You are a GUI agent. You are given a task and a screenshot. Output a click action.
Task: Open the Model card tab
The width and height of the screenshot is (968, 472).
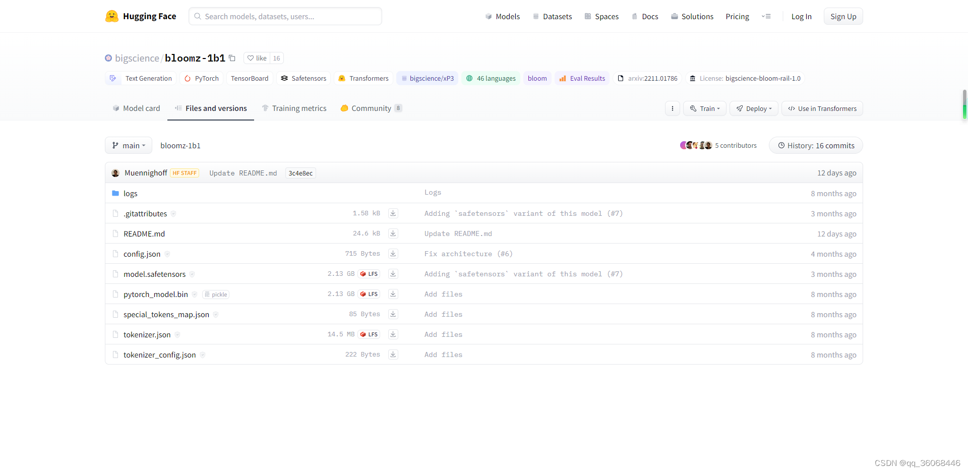coord(136,108)
